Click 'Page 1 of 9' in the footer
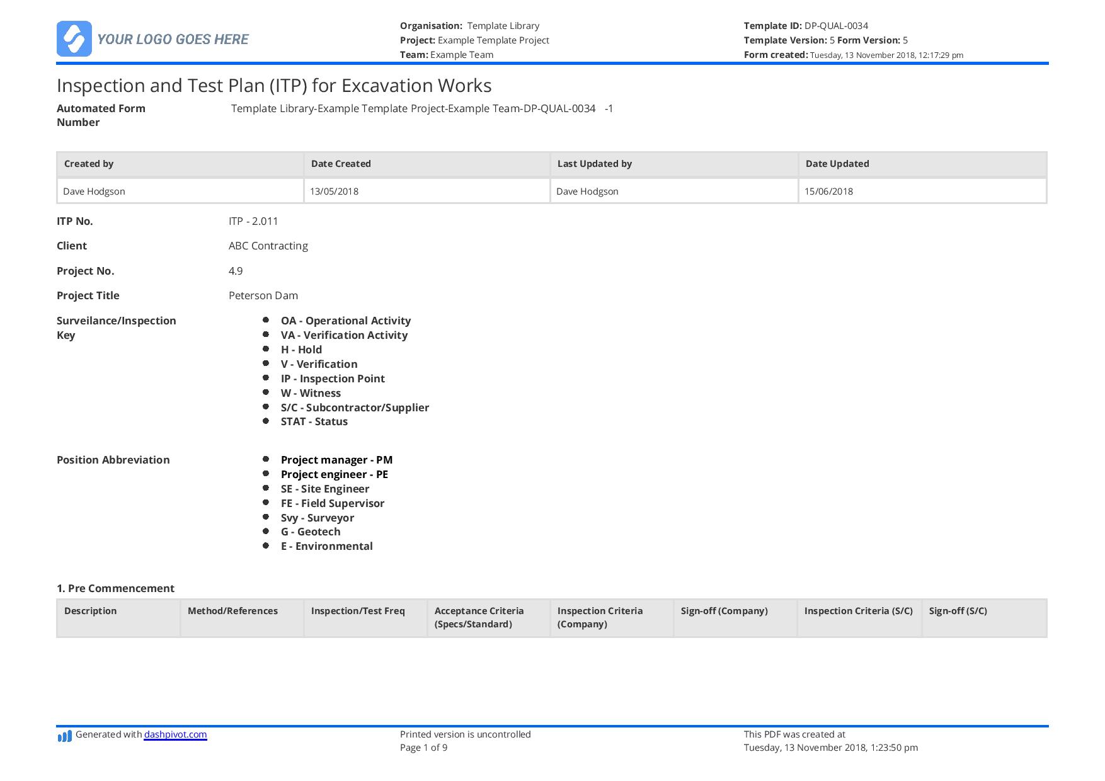Screen dimensions: 1105x781 pos(423,748)
